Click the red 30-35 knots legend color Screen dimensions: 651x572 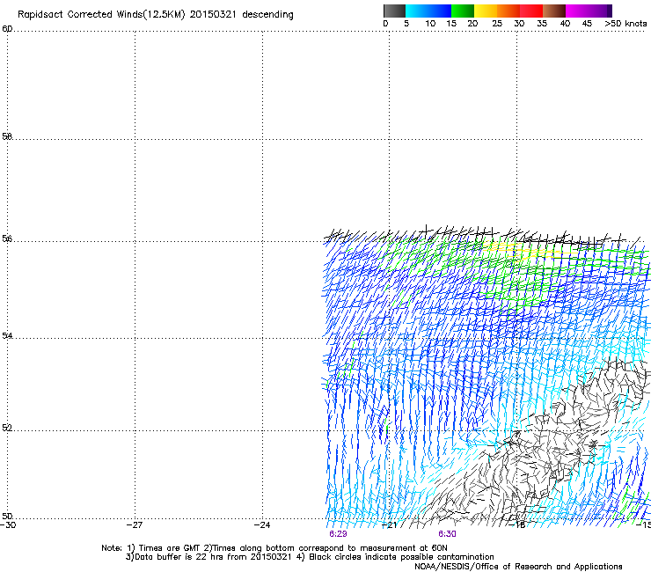(x=531, y=11)
